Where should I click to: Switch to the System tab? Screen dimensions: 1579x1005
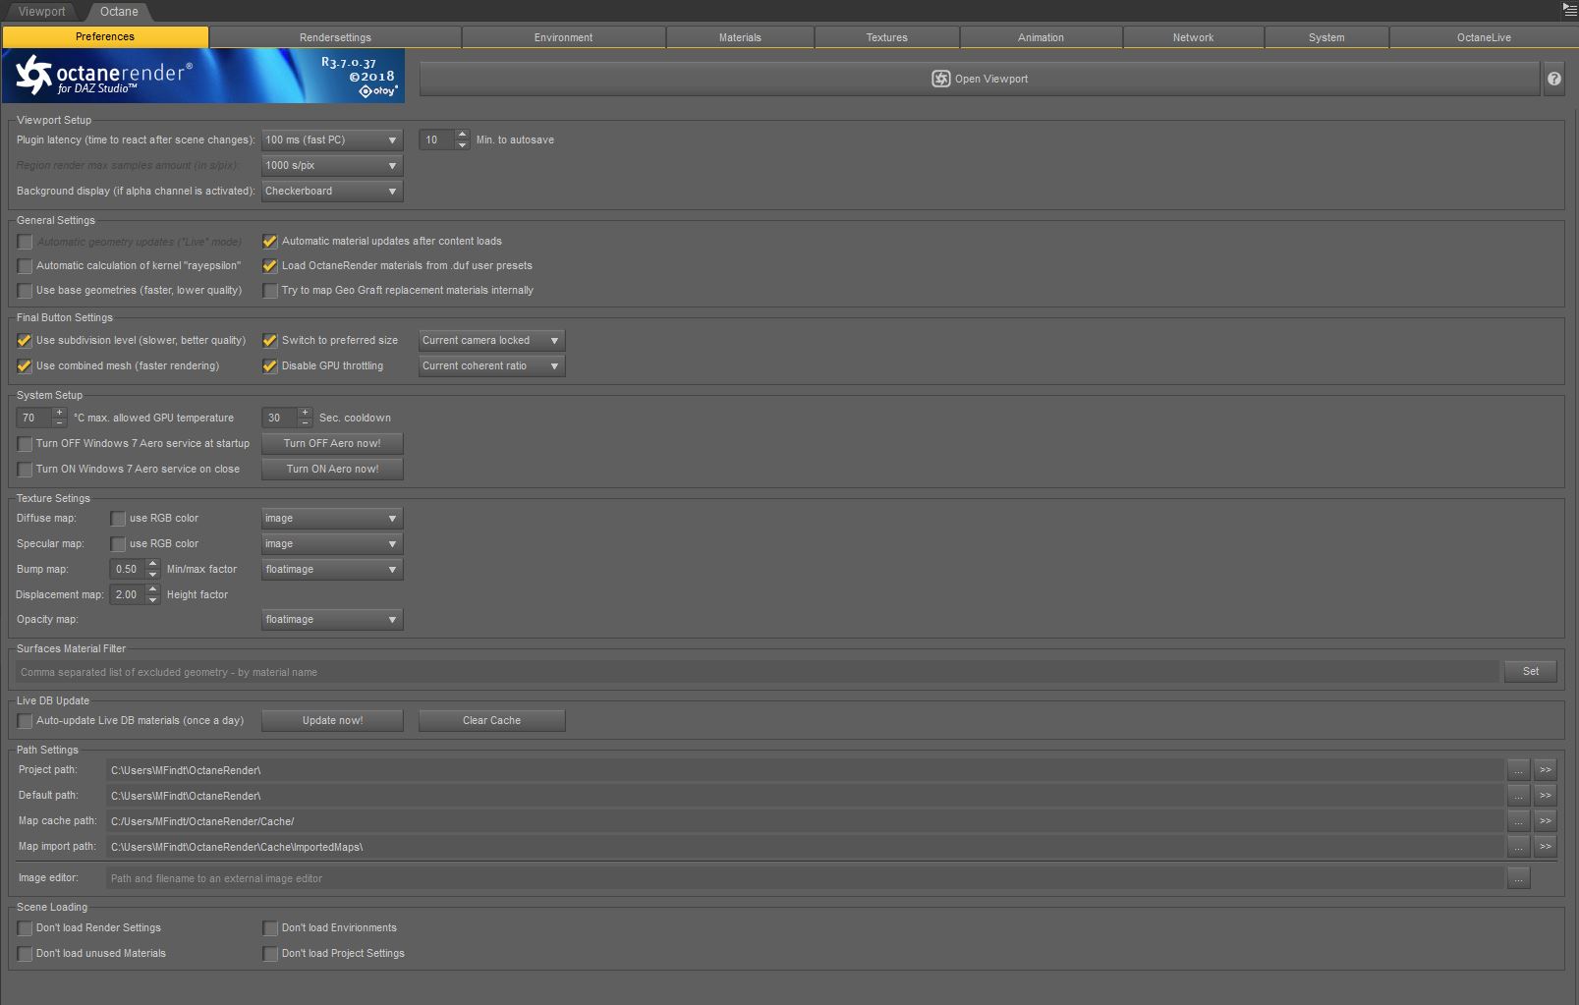tap(1326, 37)
